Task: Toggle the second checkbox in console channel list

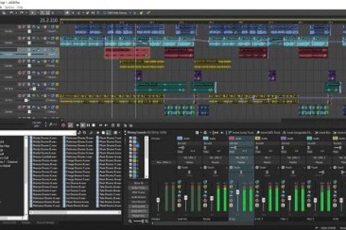Action: click(x=130, y=142)
